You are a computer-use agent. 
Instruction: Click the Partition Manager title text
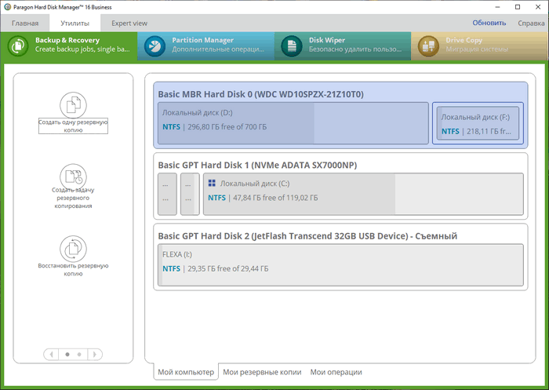202,40
